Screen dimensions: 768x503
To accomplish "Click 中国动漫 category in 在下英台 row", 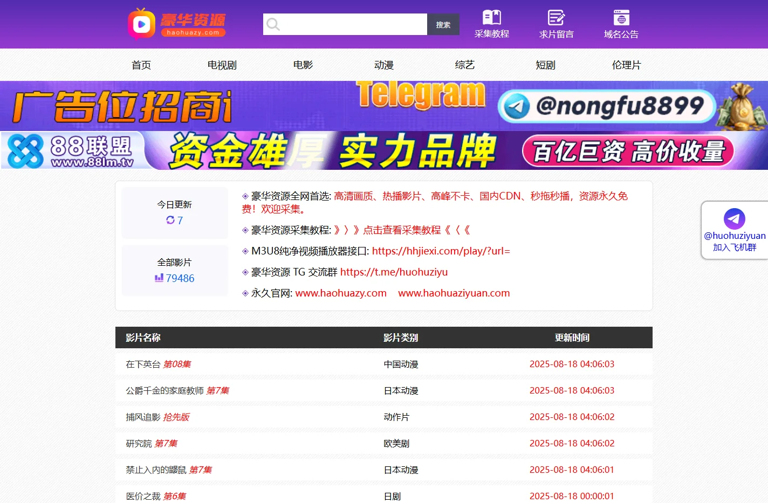I will [x=401, y=364].
